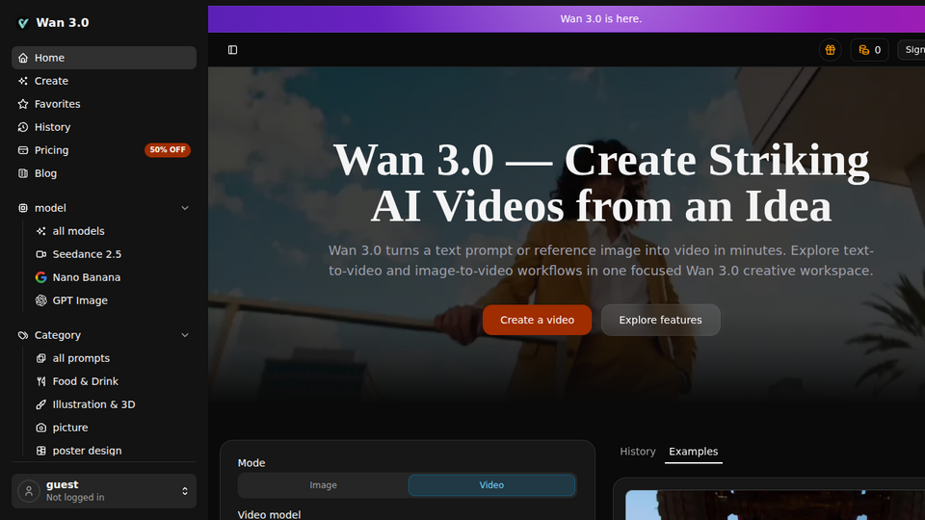Click the all prompts copy icon
This screenshot has width=925, height=520.
(x=40, y=358)
